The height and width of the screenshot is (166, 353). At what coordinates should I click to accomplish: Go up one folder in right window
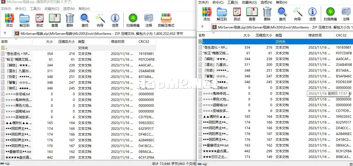point(202,27)
